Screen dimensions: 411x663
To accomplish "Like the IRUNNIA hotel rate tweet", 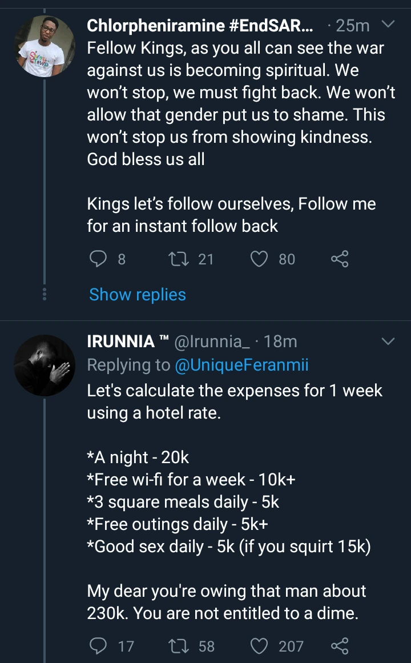I will pyautogui.click(x=260, y=646).
